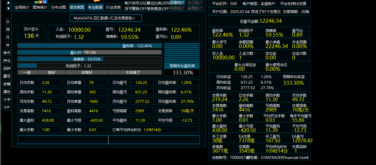Click the 盈0.89 亏1.00 ratio bar
This screenshot has width=376, height=165.
(x=89, y=52)
